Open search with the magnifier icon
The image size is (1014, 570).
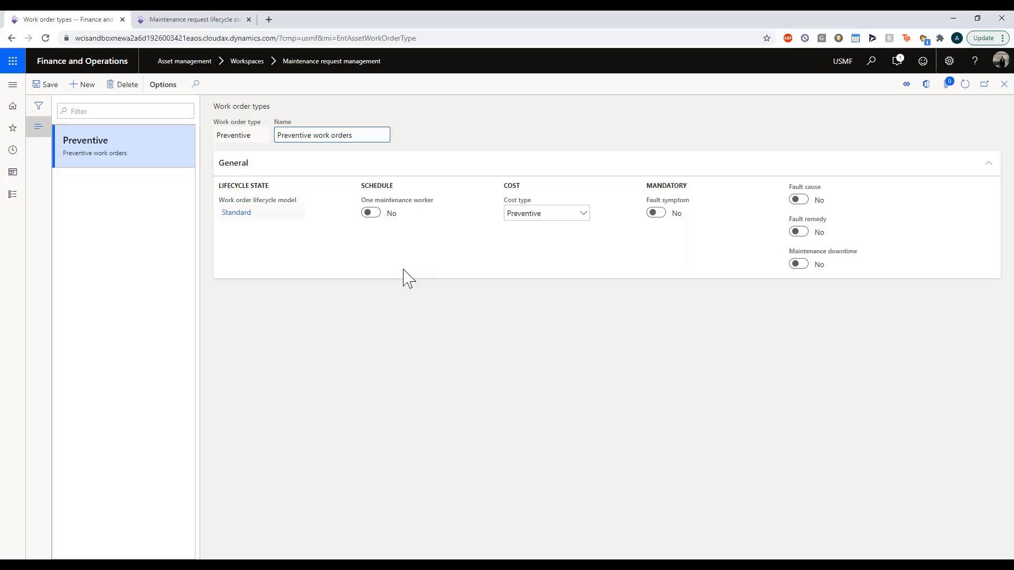coord(871,61)
